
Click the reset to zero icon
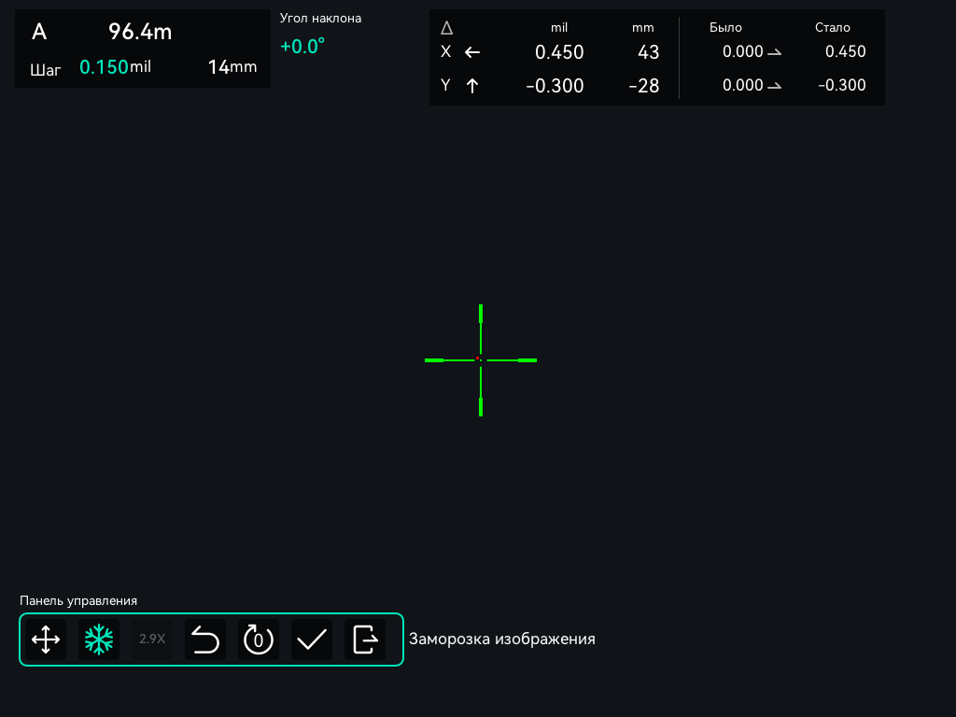click(x=259, y=640)
